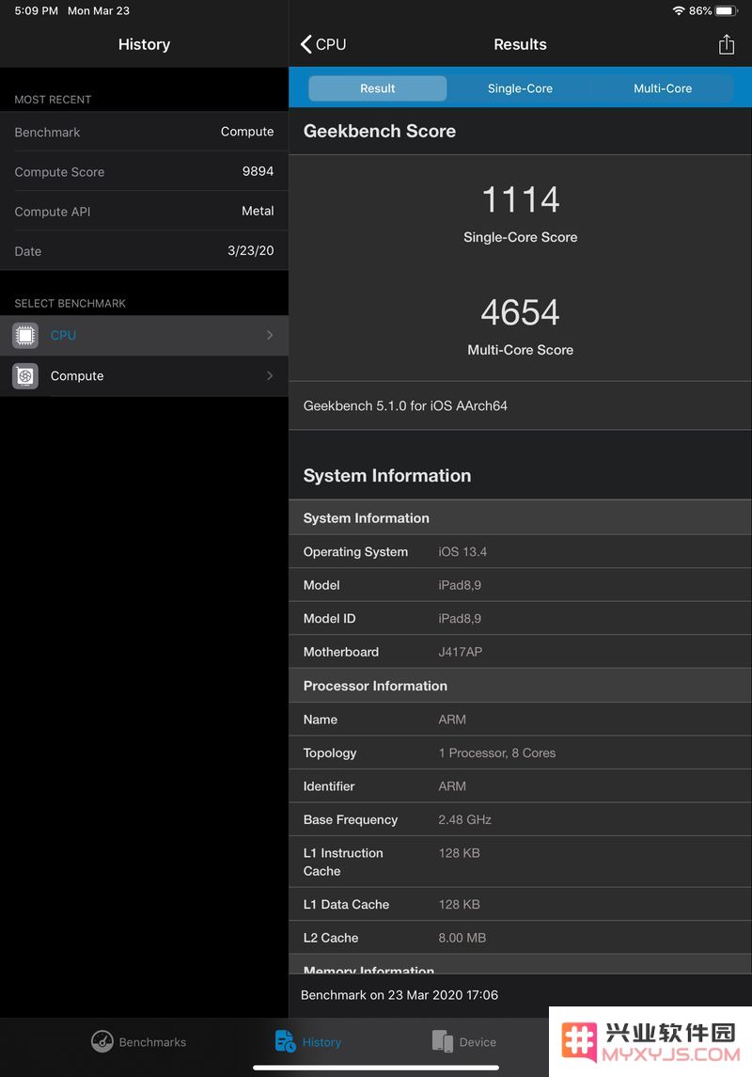Tap the L1 Data Cache value 128 KB
The height and width of the screenshot is (1077, 752).
459,905
